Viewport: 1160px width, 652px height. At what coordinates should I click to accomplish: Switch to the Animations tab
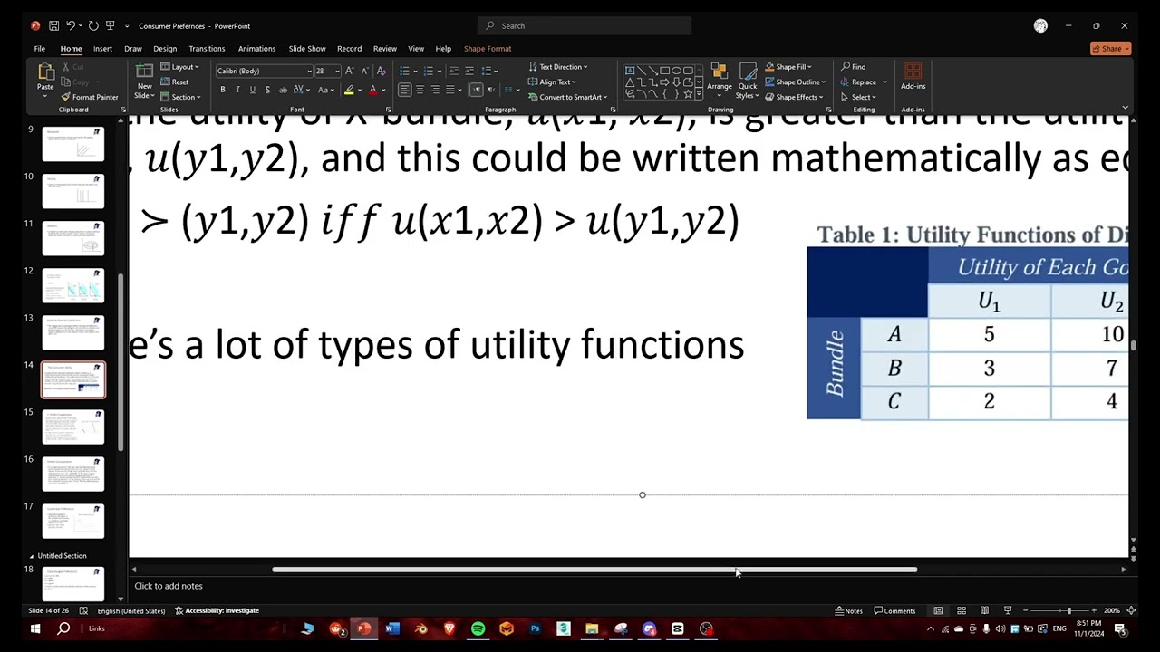[x=256, y=48]
